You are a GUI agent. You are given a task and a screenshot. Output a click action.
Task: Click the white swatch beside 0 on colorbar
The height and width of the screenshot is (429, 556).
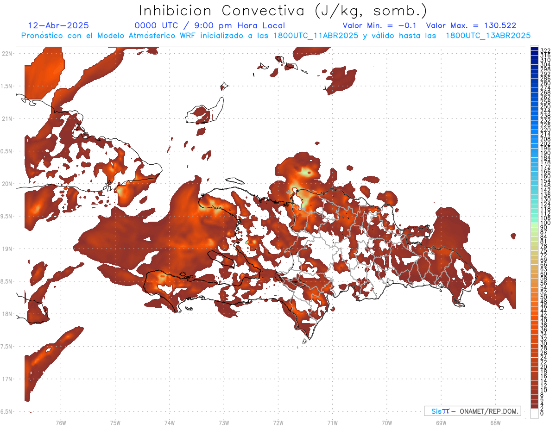coord(534,413)
